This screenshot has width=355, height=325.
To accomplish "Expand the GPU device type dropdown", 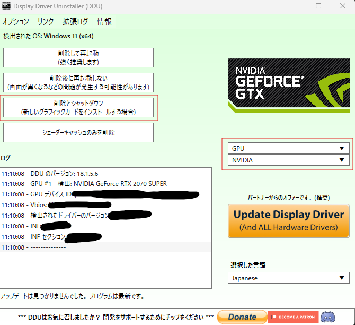I will click(289, 149).
